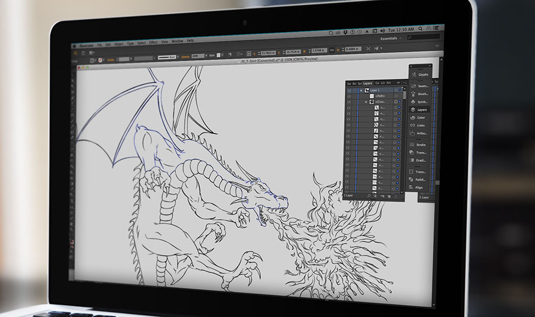
Task: Click the target circle for Layer 1
Action: [x=396, y=90]
